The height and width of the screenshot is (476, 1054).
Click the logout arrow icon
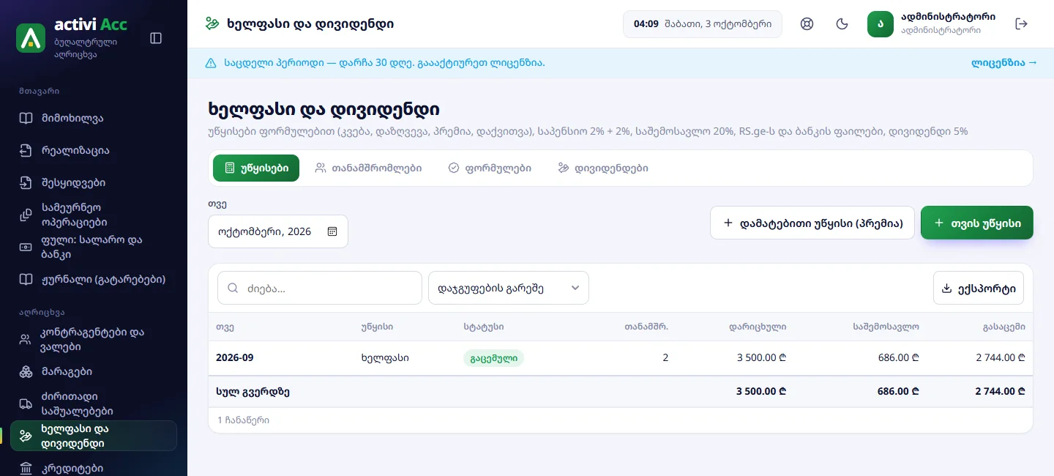point(1022,24)
